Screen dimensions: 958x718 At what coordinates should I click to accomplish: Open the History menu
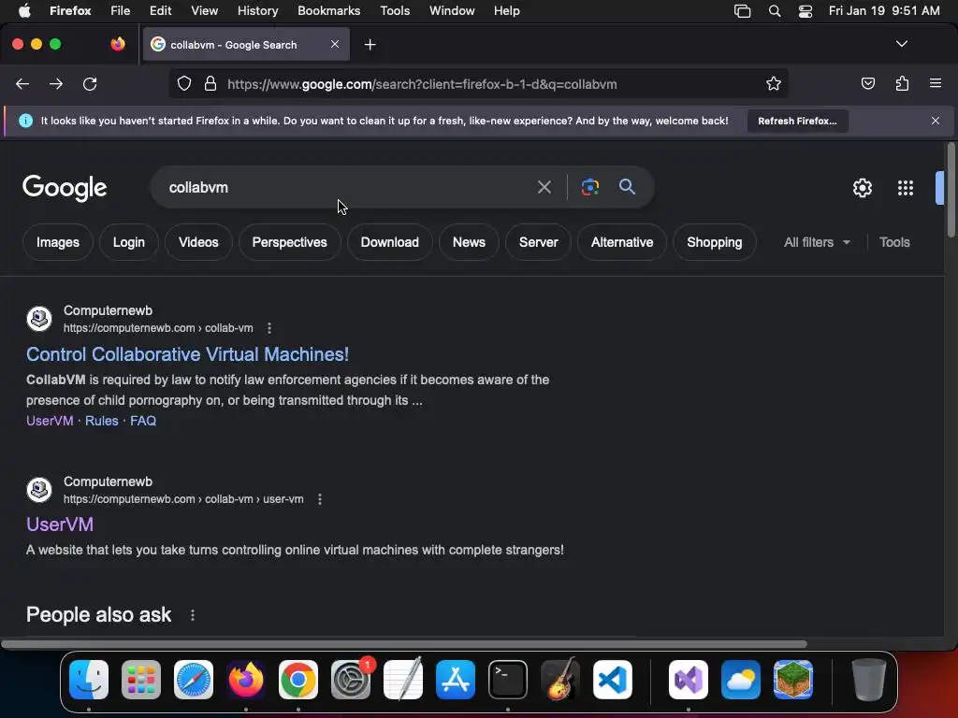(257, 10)
